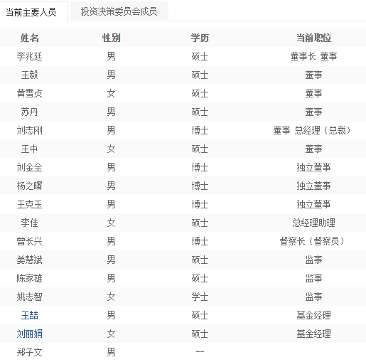366x362 pixels.
Task: Select the name 王毅
Action: pyautogui.click(x=30, y=75)
